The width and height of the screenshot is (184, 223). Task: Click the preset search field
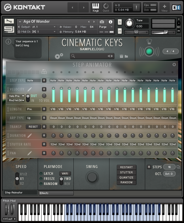(x=92, y=56)
